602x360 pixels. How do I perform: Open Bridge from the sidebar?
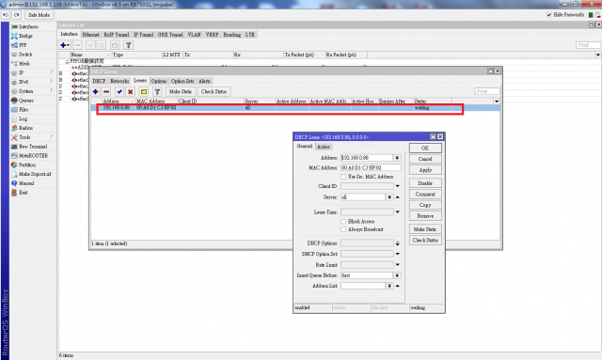pyautogui.click(x=25, y=36)
